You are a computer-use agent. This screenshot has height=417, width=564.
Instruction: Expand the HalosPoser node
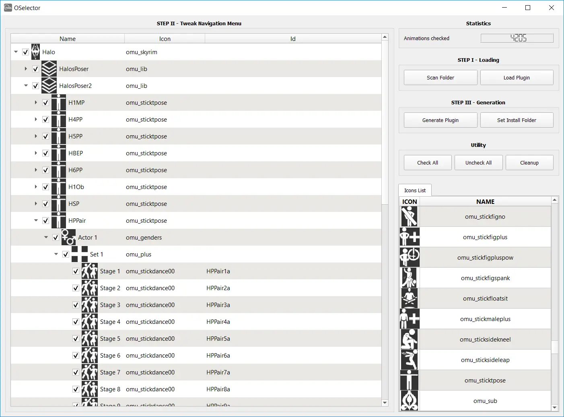[x=26, y=69]
